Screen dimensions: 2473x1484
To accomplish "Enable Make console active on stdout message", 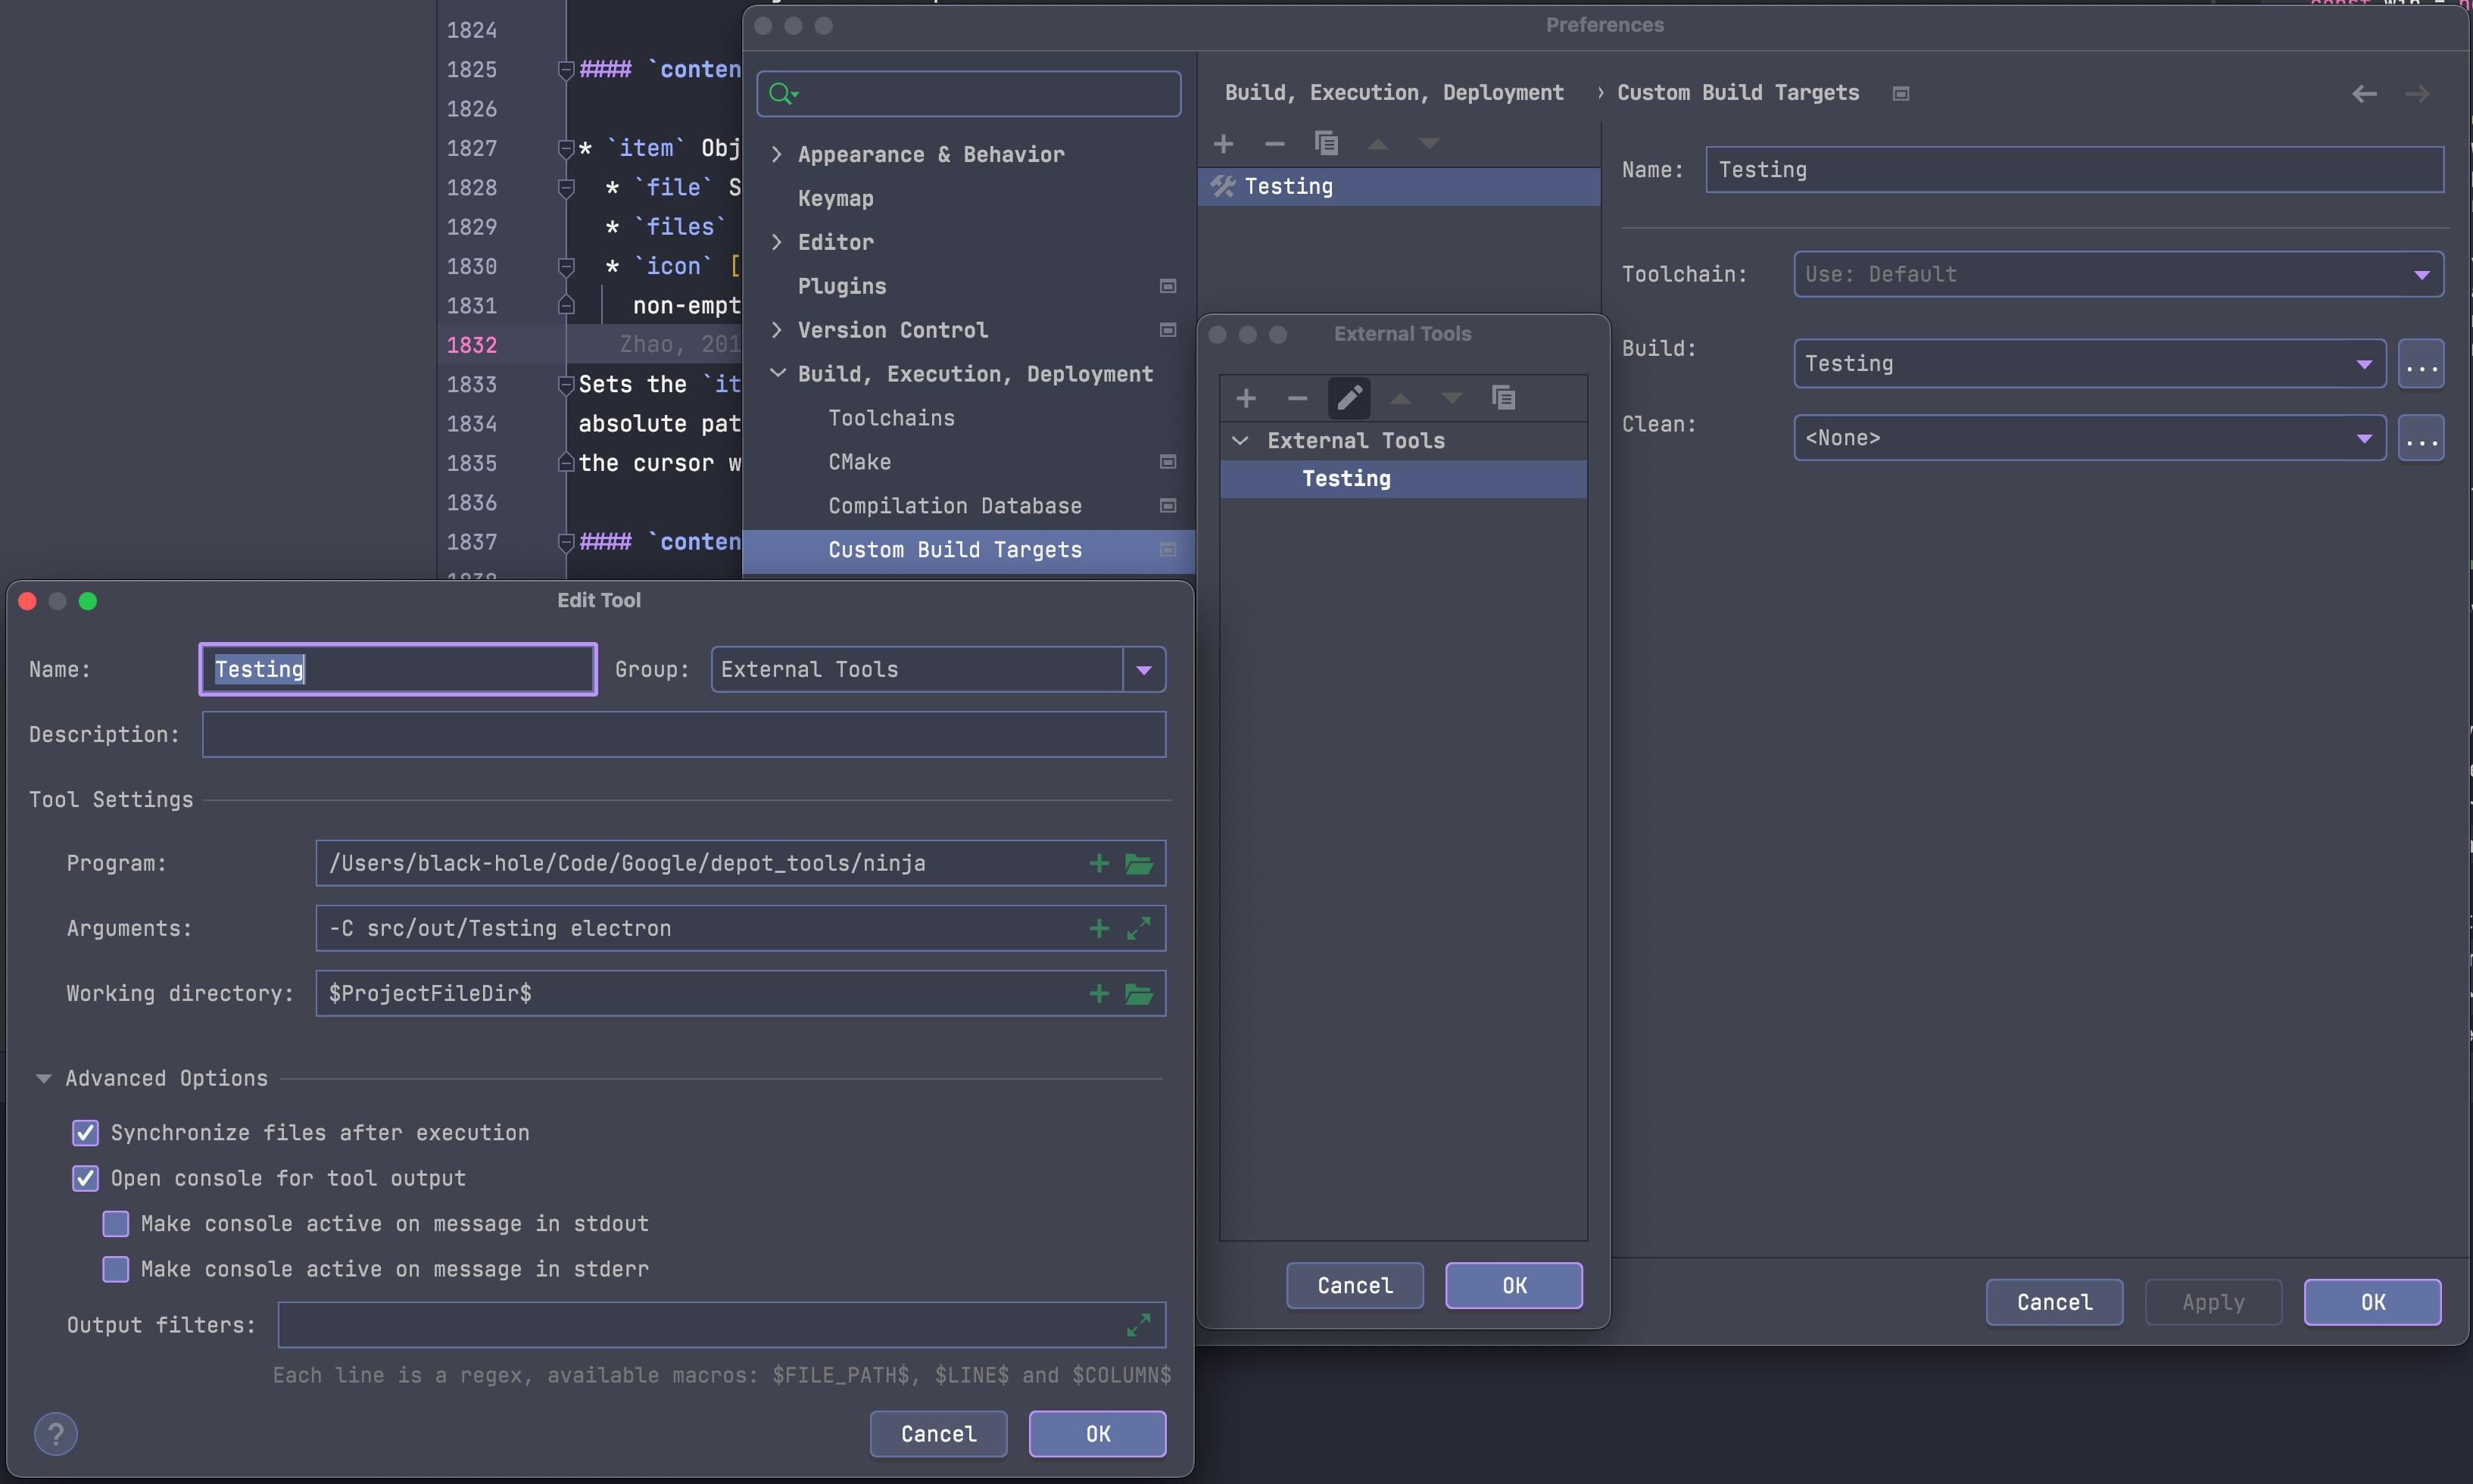I will coord(116,1224).
